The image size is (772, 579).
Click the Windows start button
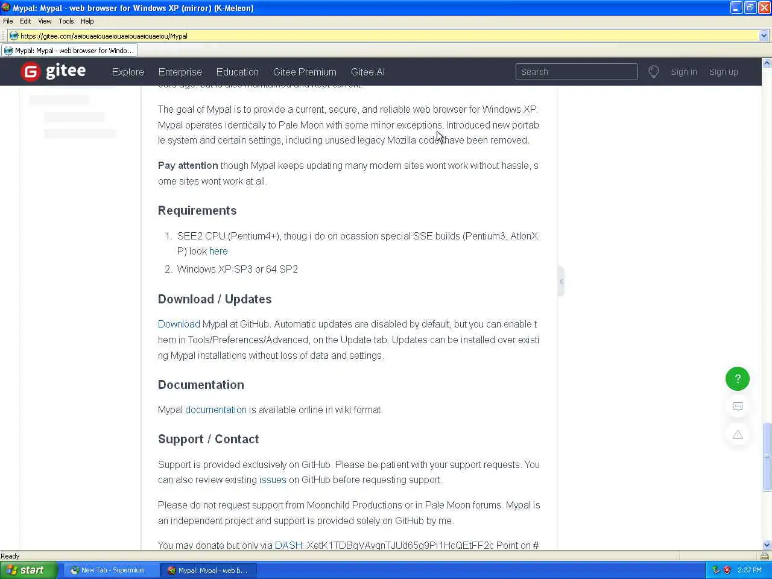[x=29, y=570]
